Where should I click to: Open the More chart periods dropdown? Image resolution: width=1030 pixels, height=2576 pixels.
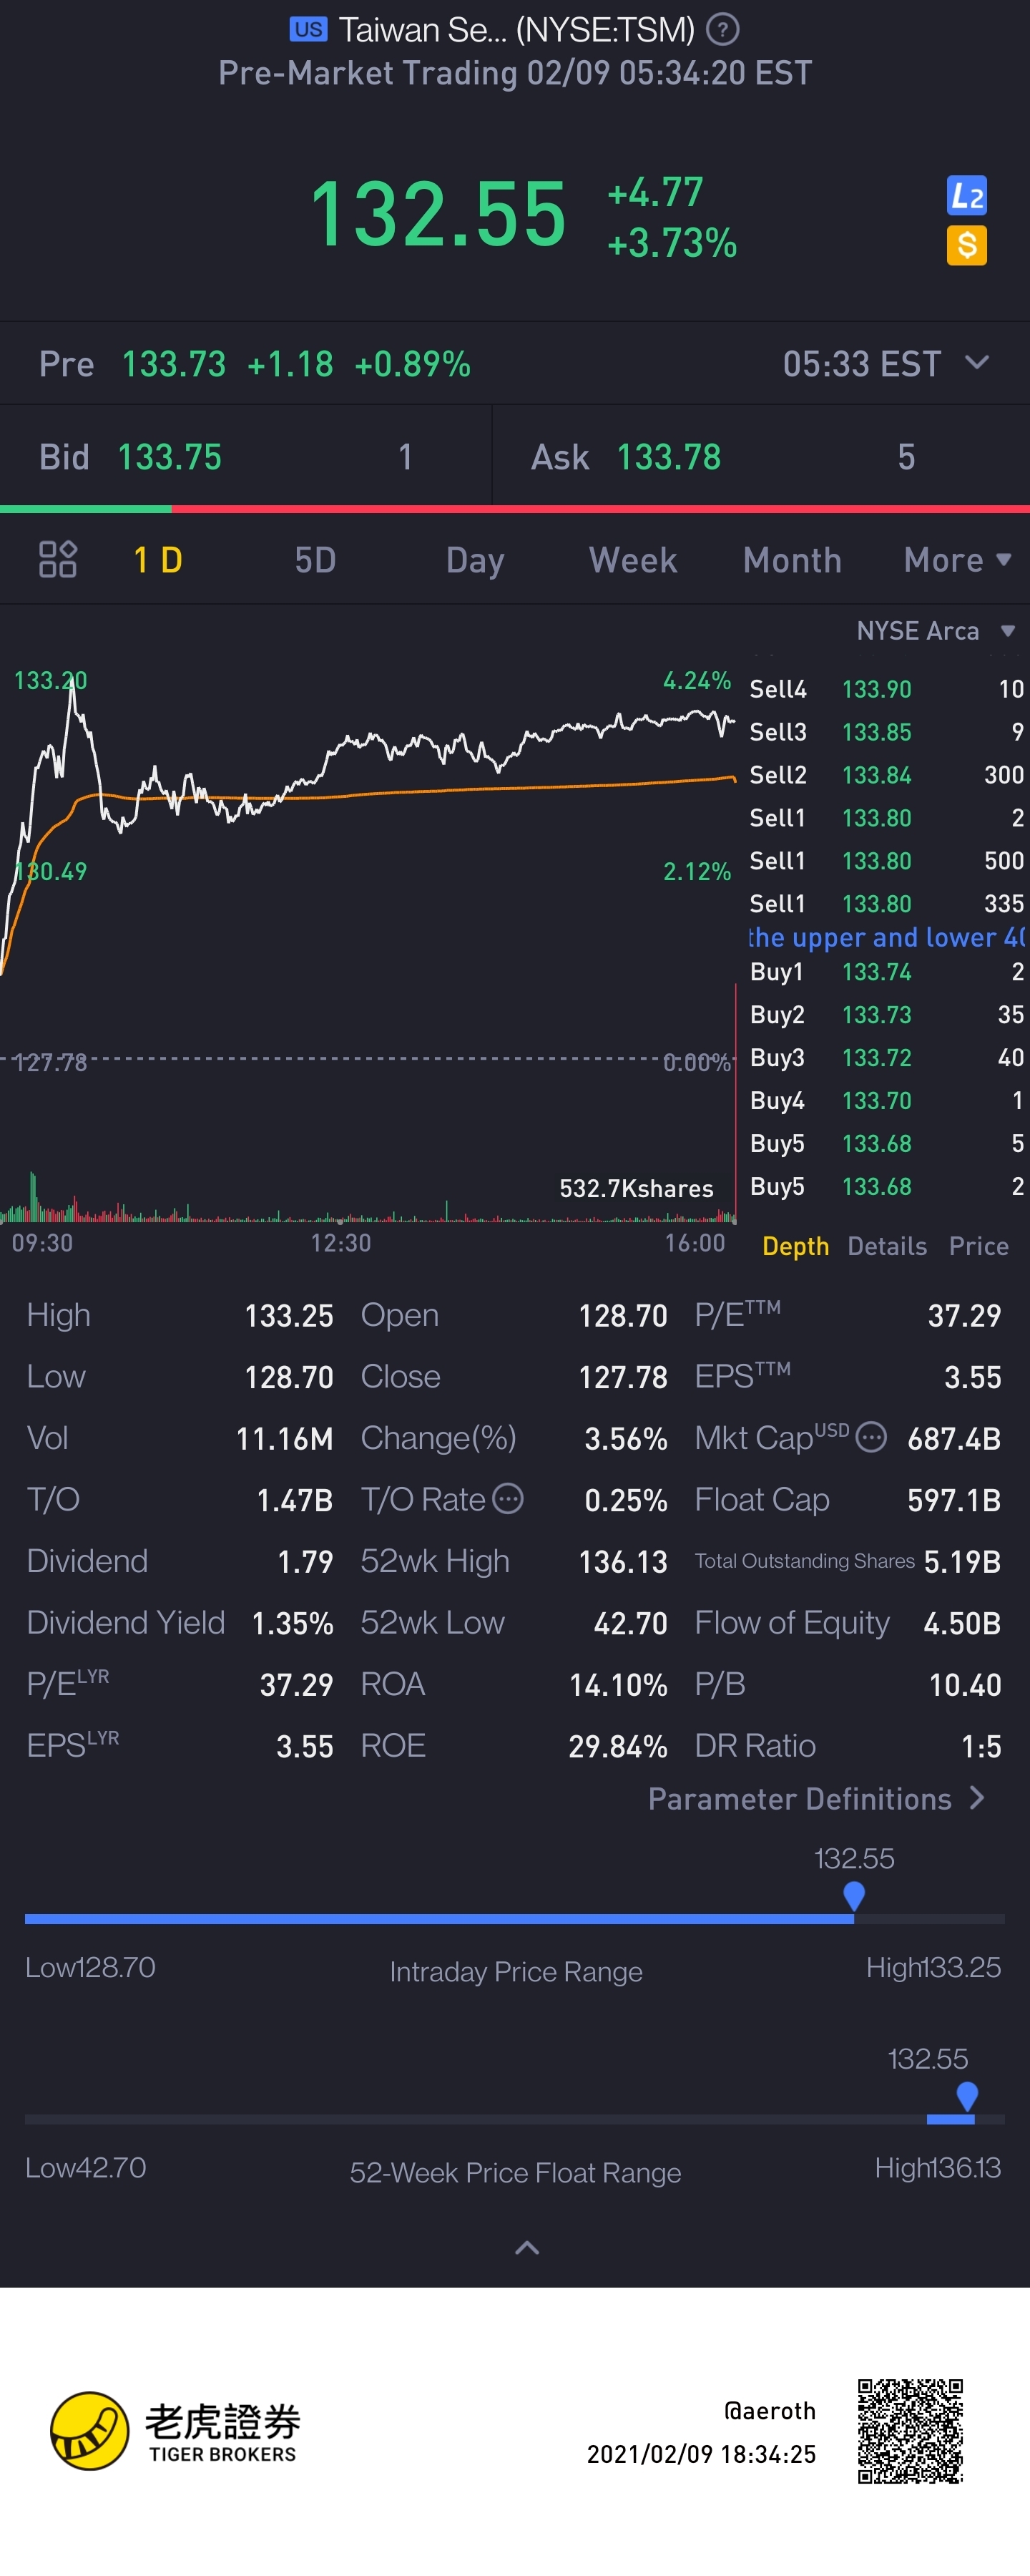click(957, 560)
